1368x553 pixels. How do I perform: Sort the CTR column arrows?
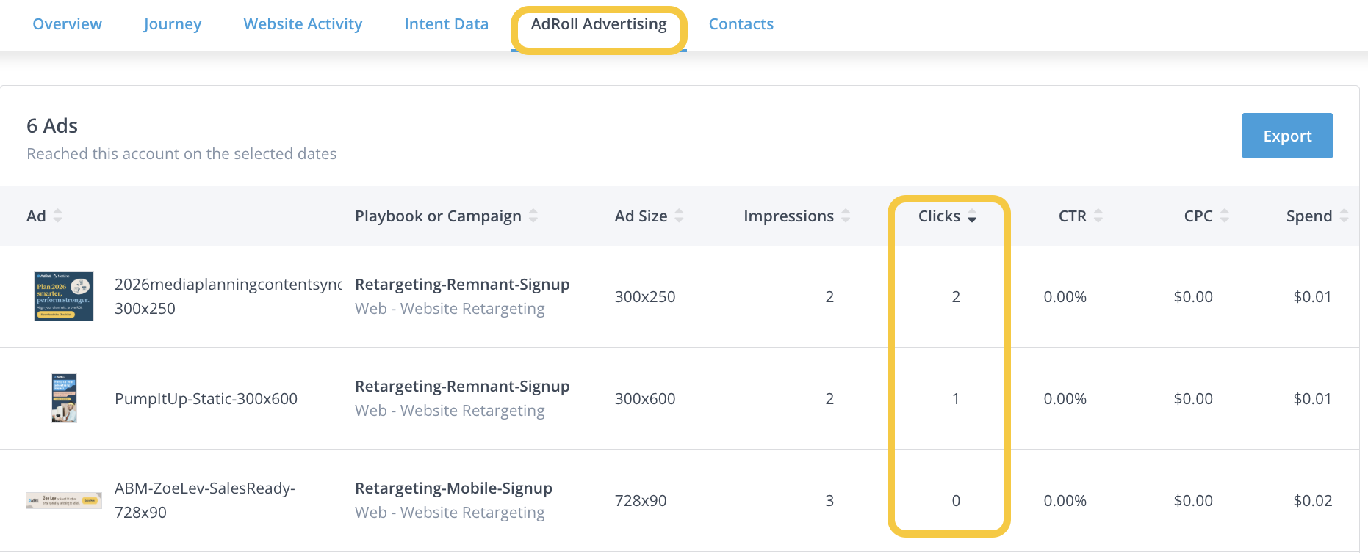pyautogui.click(x=1098, y=216)
